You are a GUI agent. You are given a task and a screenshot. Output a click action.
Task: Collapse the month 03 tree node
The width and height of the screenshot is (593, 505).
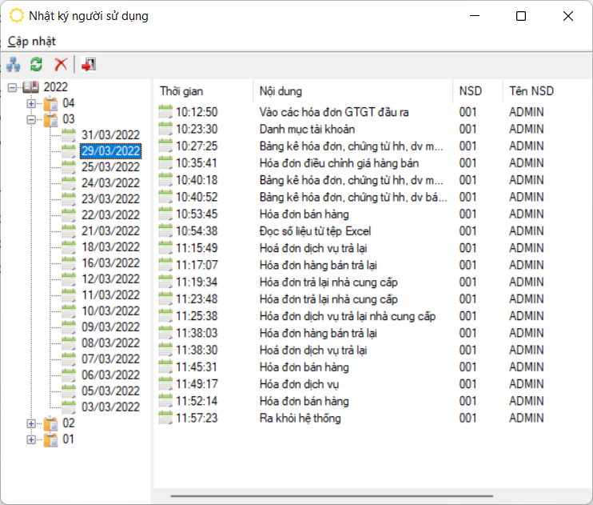pyautogui.click(x=31, y=119)
